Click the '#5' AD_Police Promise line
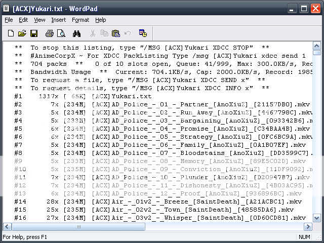Screen dimensions: 324x243 point(162,129)
